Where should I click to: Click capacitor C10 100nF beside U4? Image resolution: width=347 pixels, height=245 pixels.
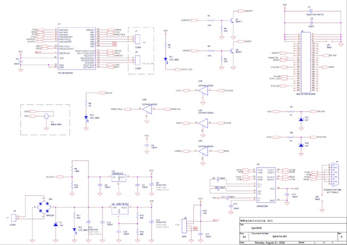tap(287, 194)
